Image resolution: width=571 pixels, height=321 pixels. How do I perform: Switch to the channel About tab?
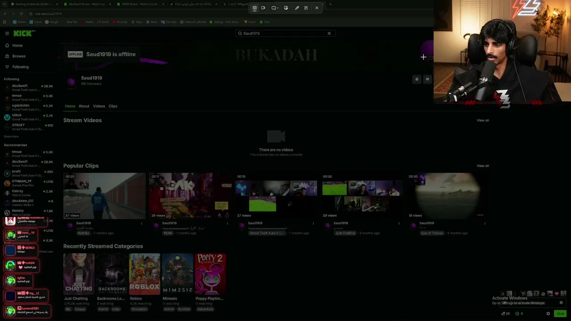[84, 106]
